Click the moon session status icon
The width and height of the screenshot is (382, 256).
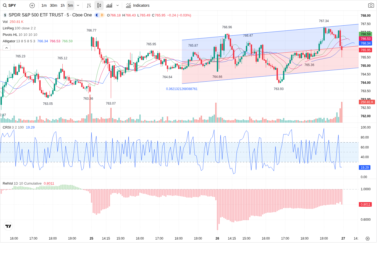tap(97, 15)
